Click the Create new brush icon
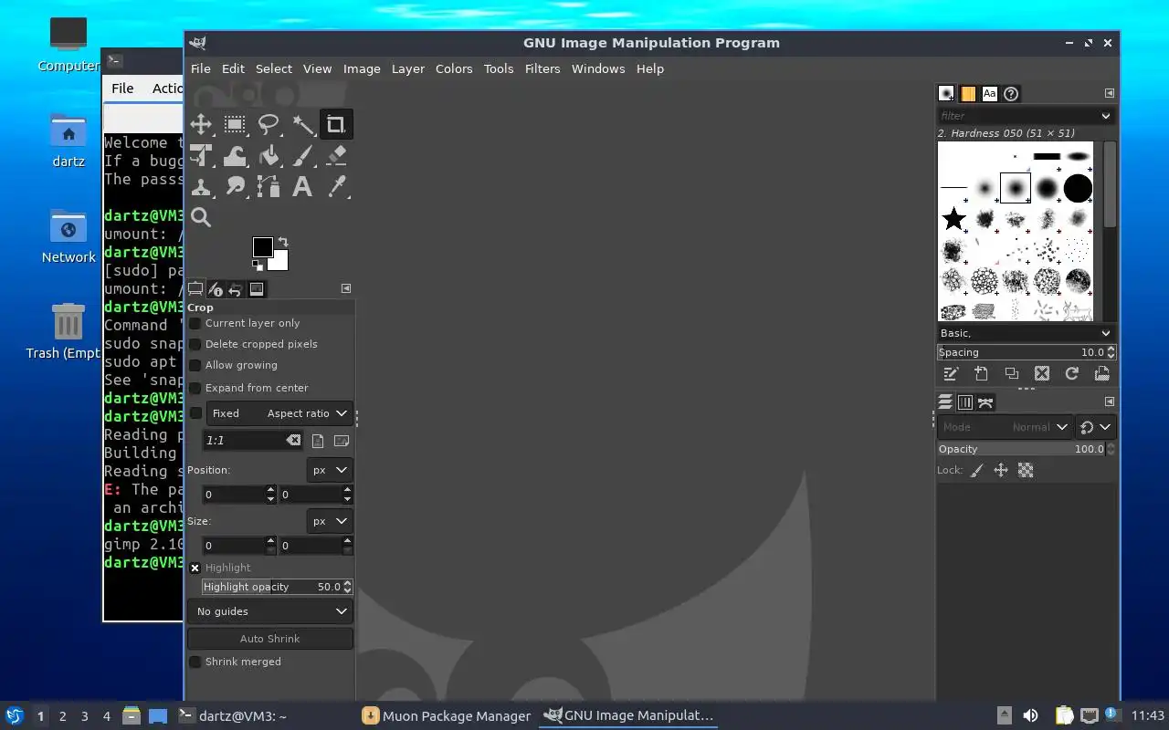The height and width of the screenshot is (730, 1169). tap(981, 373)
